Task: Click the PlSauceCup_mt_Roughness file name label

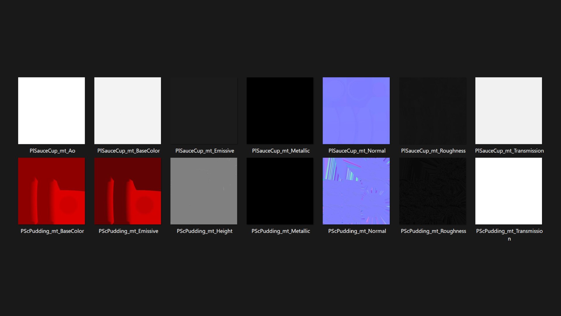Action: 433,151
